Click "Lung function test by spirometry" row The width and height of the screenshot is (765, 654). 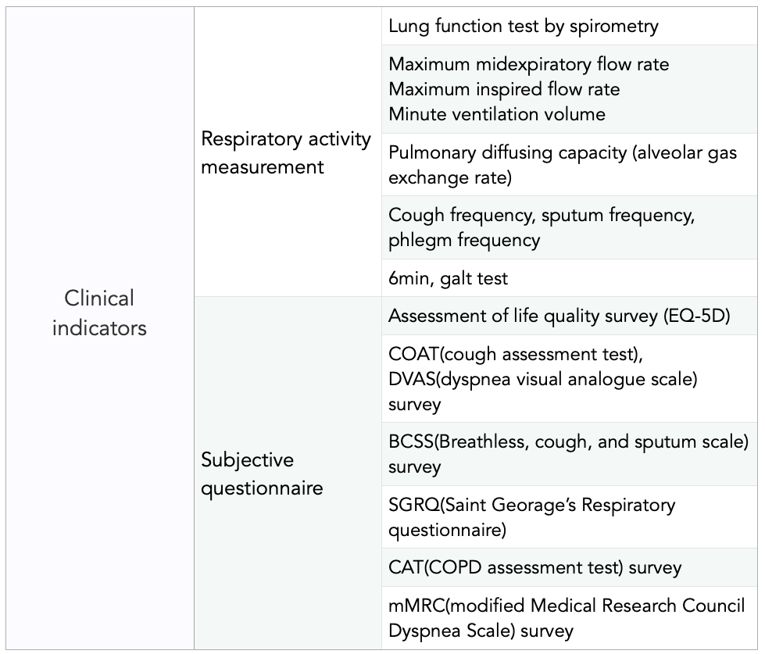coord(524,26)
